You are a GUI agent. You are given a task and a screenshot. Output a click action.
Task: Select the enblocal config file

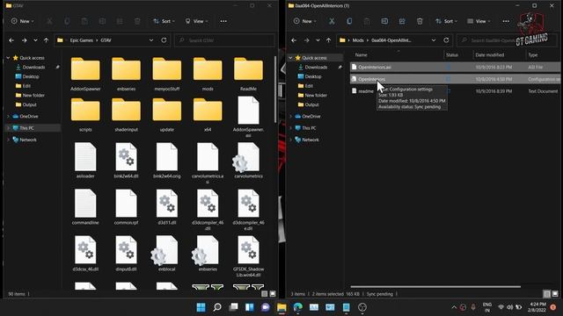167,254
